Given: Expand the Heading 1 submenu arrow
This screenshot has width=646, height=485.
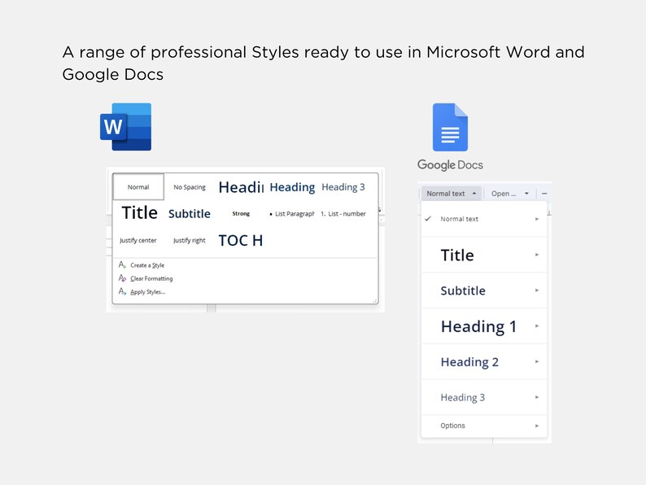Looking at the screenshot, I should tap(537, 326).
